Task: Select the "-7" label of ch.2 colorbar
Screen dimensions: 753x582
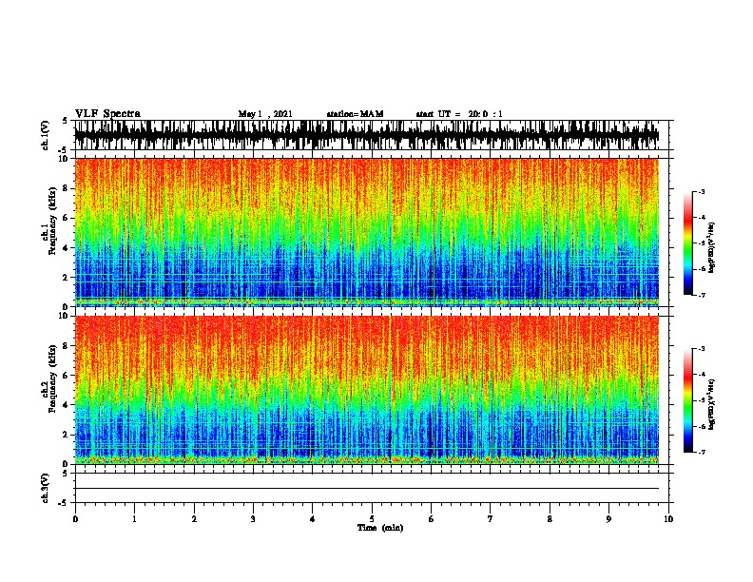Action: pyautogui.click(x=702, y=453)
